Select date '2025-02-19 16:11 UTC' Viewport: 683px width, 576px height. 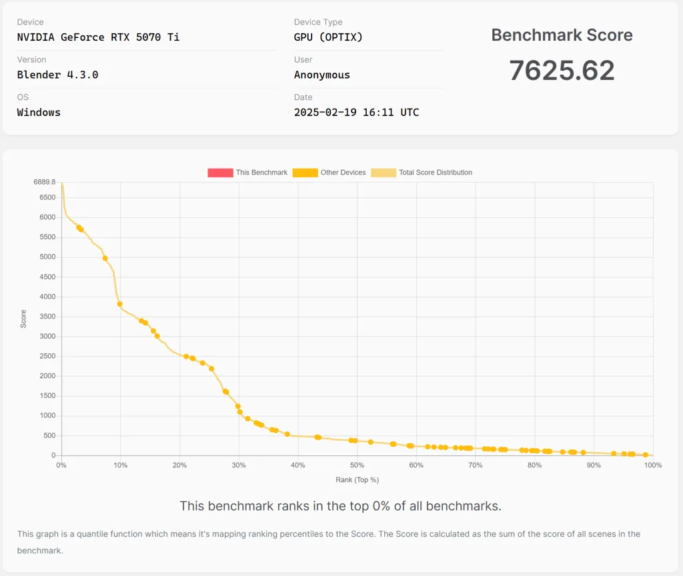[x=356, y=112]
